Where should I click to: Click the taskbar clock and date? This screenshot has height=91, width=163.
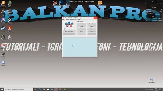(x=156, y=89)
